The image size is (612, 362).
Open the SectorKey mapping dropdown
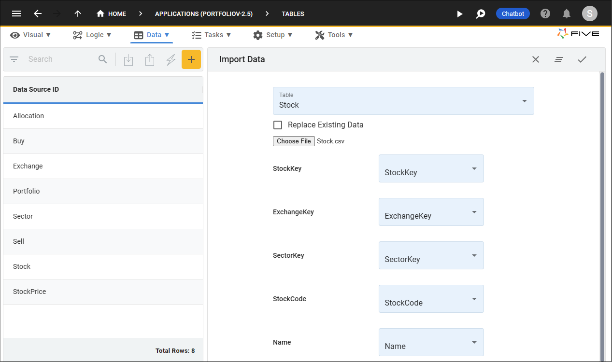pos(431,255)
